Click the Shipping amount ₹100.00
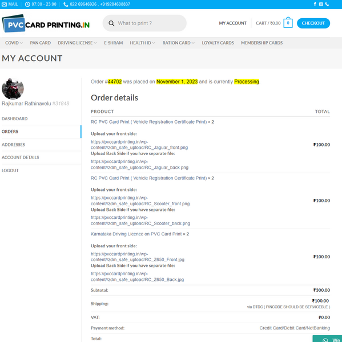Screen dimensions: 342x342 coord(320,301)
